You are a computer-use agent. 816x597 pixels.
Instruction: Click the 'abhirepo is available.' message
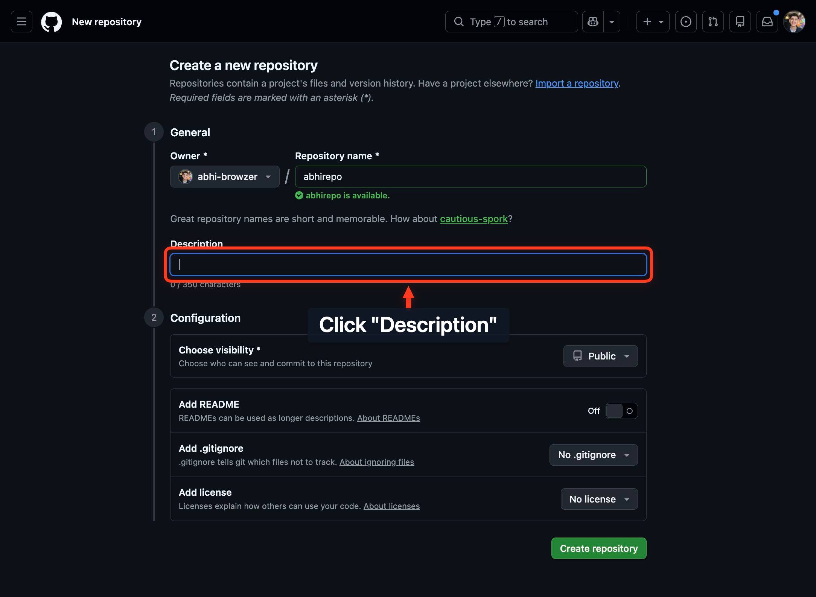348,195
